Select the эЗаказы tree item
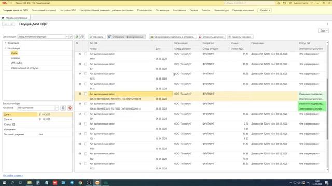 click(16, 58)
